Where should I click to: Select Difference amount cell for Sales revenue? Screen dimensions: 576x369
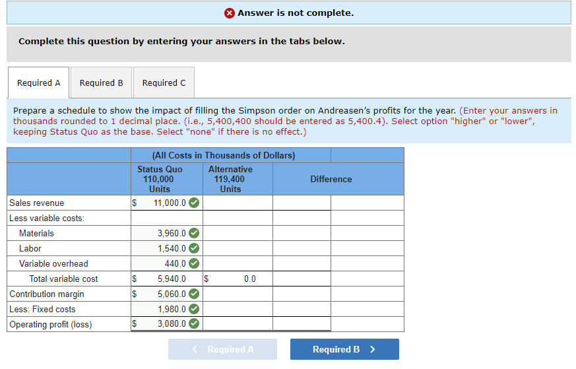[x=302, y=203]
